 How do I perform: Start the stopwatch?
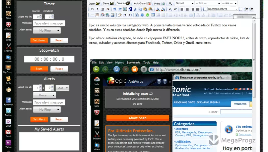click(x=39, y=69)
